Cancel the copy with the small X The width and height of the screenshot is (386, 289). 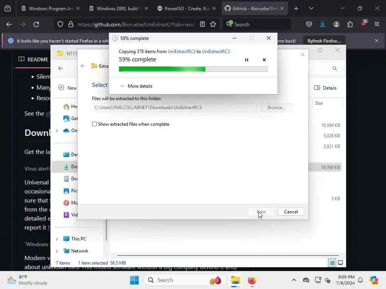[264, 60]
